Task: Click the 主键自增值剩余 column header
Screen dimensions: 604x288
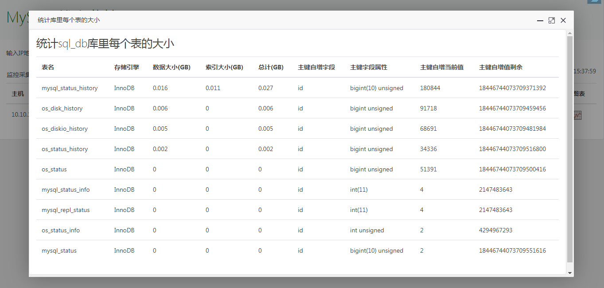Action: [x=501, y=68]
